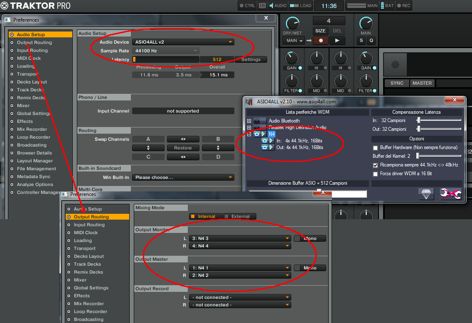Viewport: 472px width, 323px height.
Task: Open Metadata Sync preferences page
Action: (x=33, y=176)
